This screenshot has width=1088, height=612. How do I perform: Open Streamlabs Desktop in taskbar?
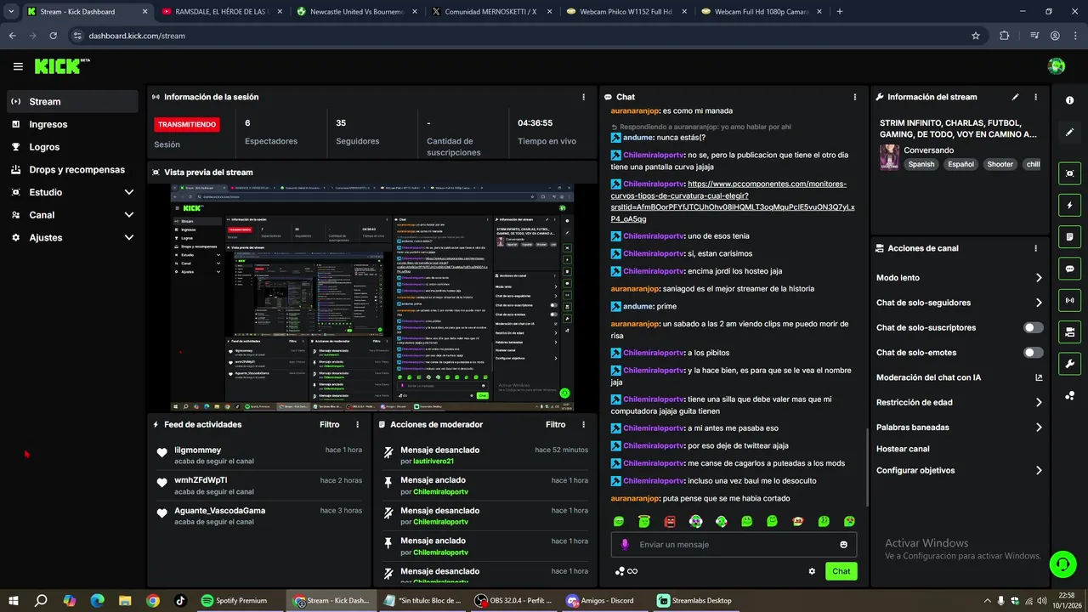click(695, 600)
